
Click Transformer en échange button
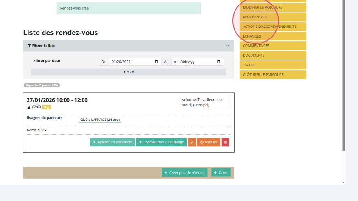pyautogui.click(x=162, y=142)
